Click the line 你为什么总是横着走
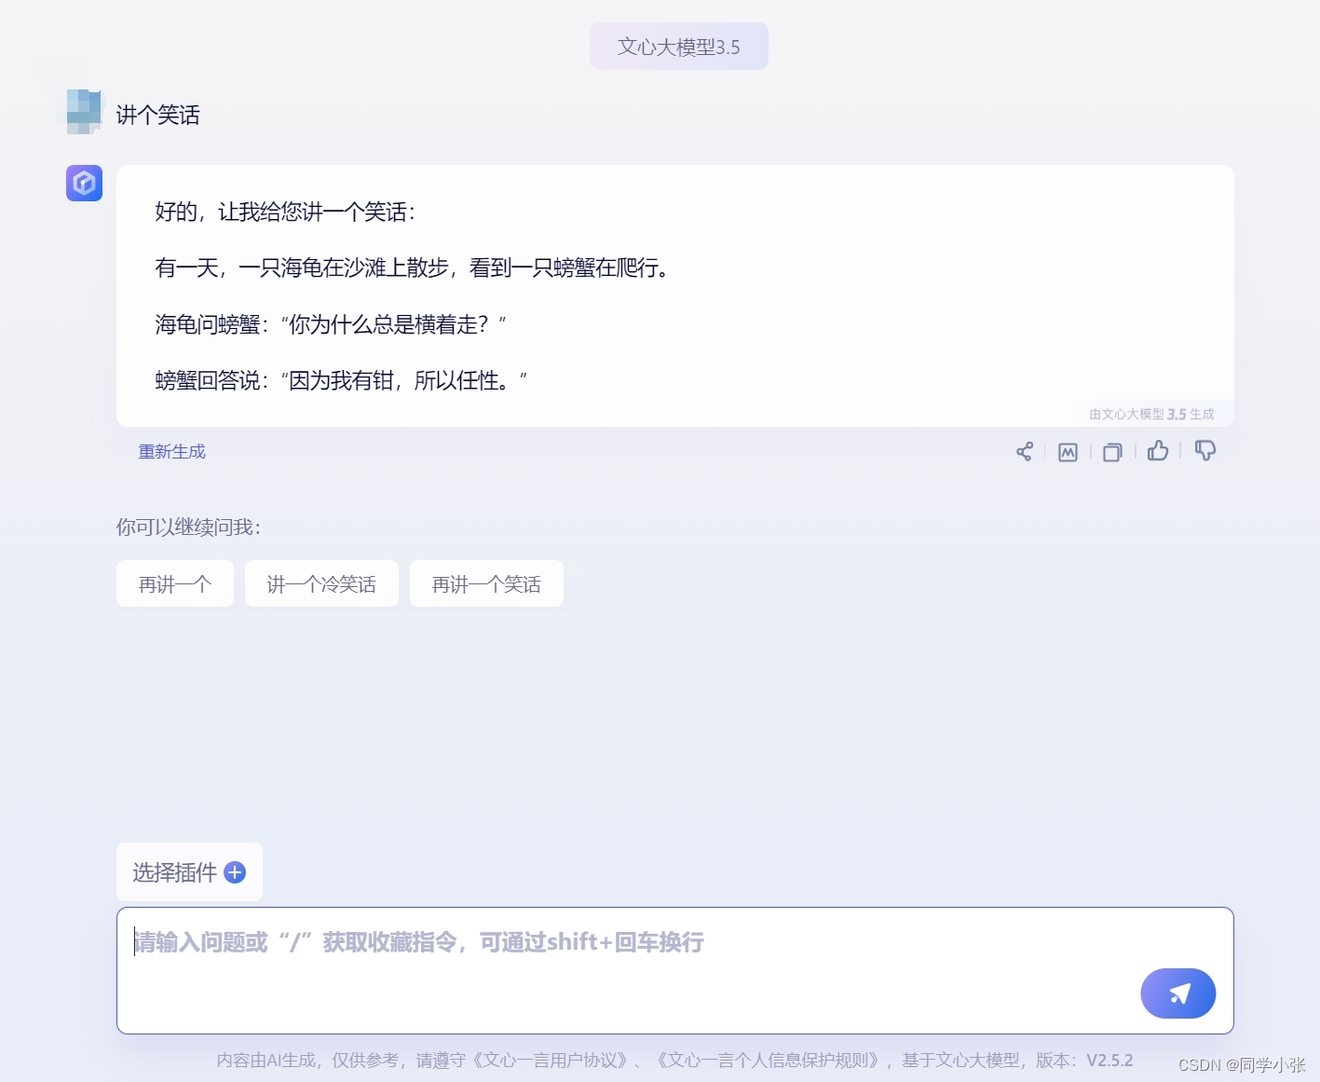1320x1082 pixels. pos(331,324)
